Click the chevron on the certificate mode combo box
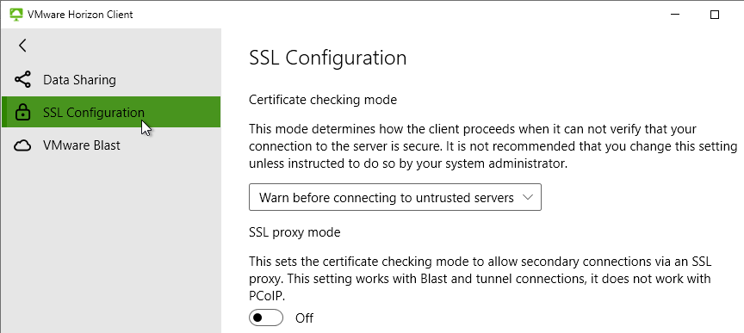This screenshot has height=333, width=744. [528, 197]
